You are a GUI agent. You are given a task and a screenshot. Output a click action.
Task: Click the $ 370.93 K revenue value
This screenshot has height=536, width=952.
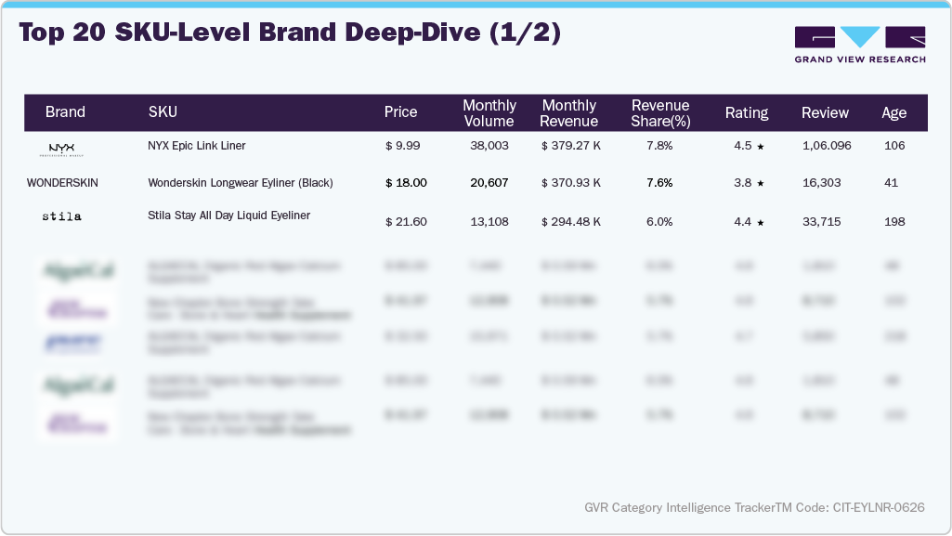[x=570, y=183]
